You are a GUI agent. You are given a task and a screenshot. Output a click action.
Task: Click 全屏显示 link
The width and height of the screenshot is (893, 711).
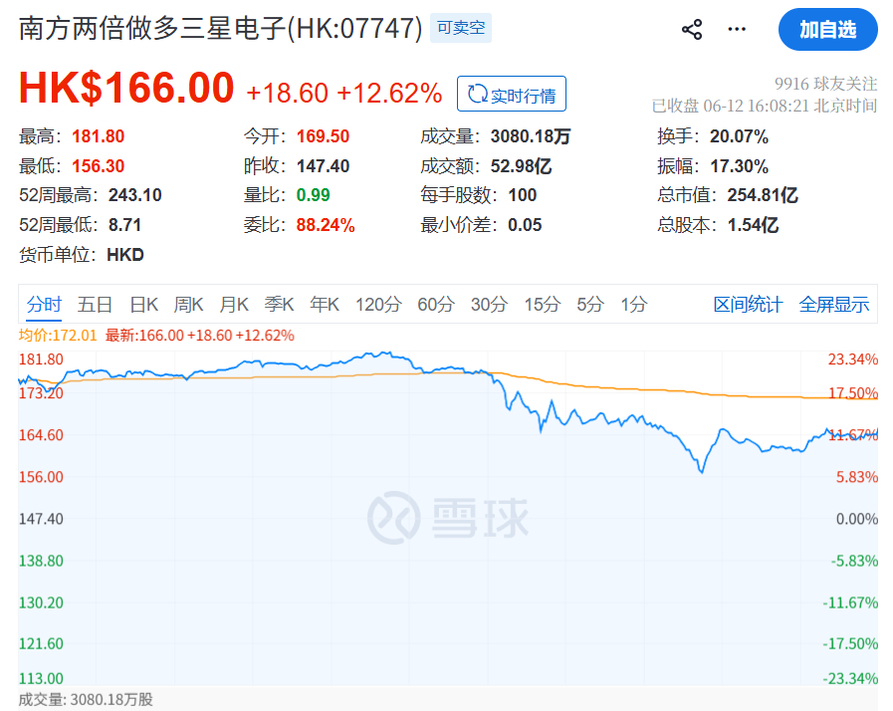pyautogui.click(x=834, y=305)
